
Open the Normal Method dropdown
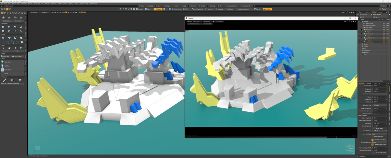click(380, 131)
